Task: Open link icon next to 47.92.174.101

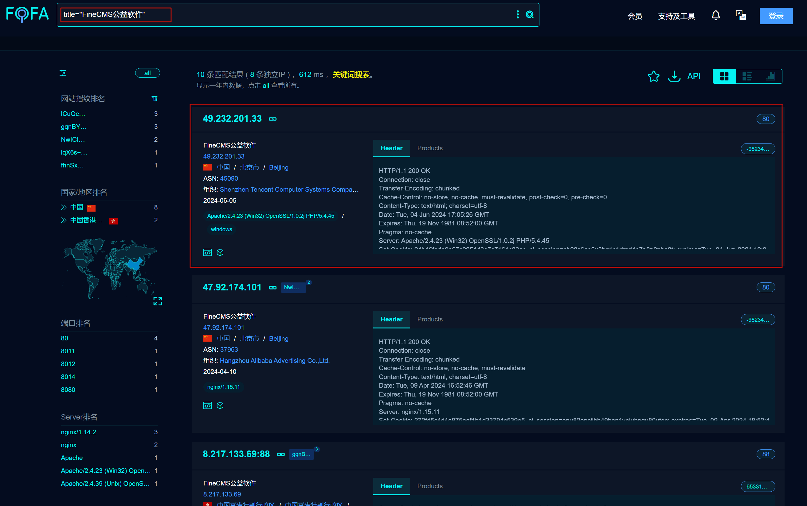Action: [x=272, y=287]
